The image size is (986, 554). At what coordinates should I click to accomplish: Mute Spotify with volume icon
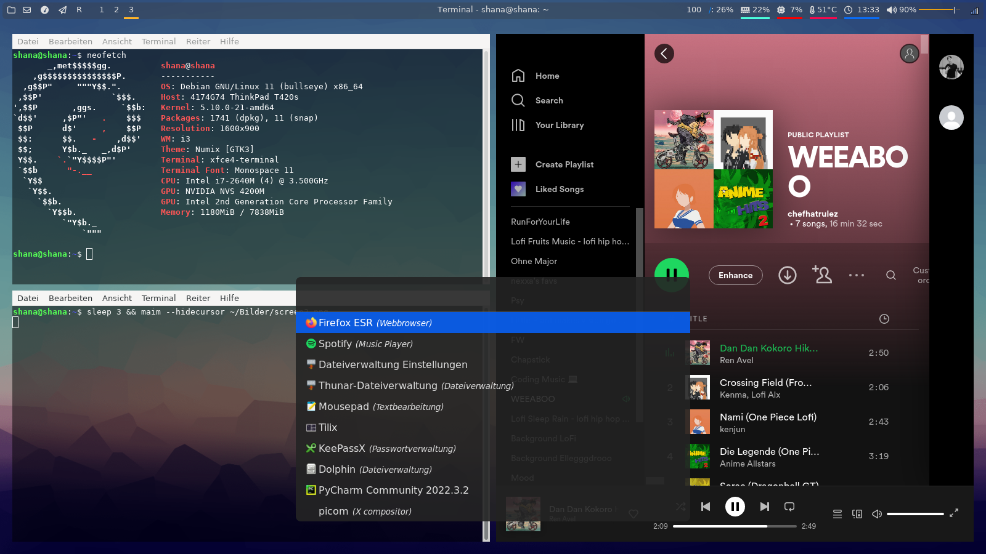click(x=877, y=514)
